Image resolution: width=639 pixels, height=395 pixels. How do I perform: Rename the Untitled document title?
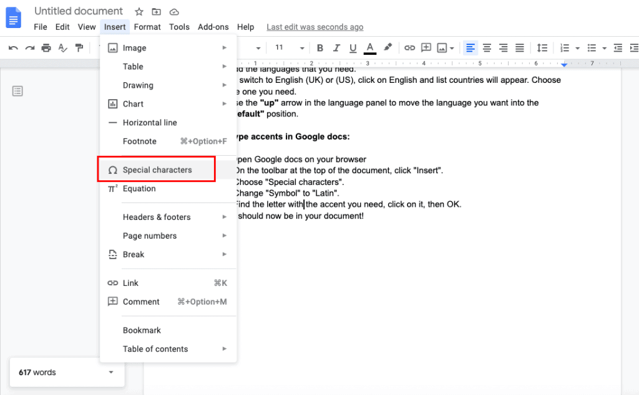78,11
